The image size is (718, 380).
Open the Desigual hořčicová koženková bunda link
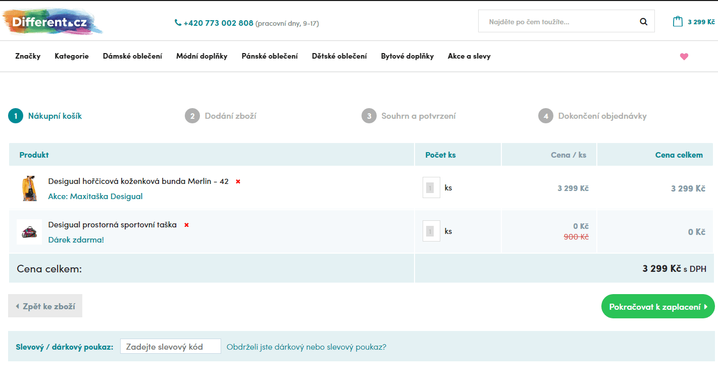point(138,181)
